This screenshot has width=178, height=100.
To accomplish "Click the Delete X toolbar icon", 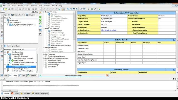I will [x=29, y=9].
